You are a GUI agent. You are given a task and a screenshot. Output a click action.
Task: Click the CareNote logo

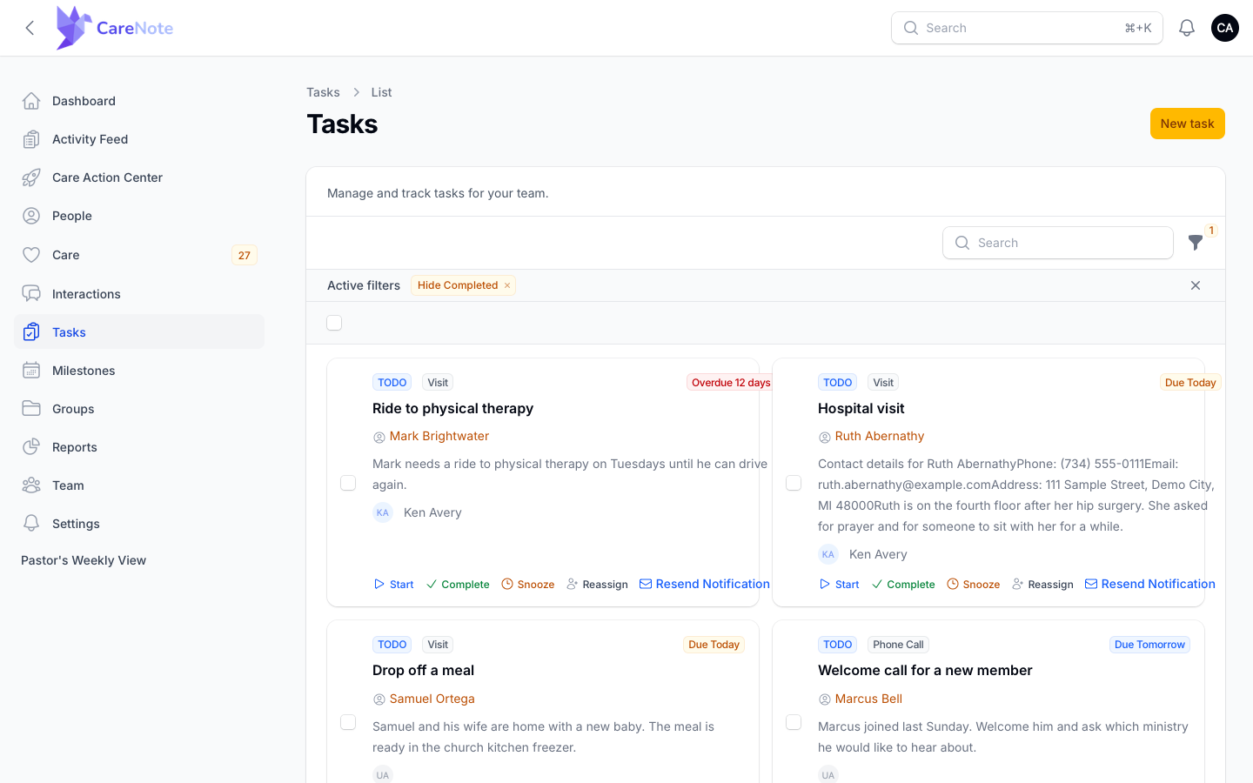point(114,28)
